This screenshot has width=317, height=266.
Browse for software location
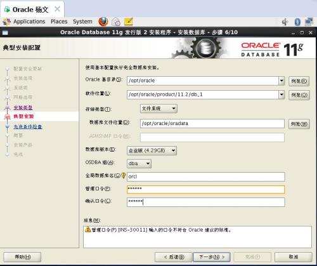pos(299,95)
